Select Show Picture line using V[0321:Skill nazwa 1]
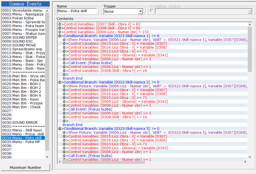Image resolution: width=256 pixels, height=174 pixels. coord(153,40)
